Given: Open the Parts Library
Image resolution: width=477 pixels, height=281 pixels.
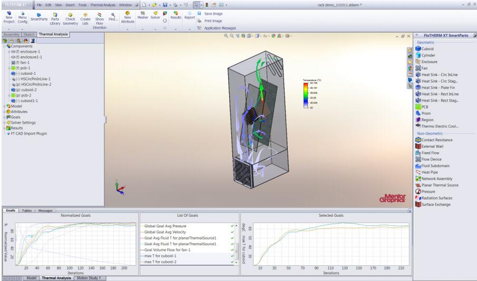Looking at the screenshot, I should [x=55, y=19].
